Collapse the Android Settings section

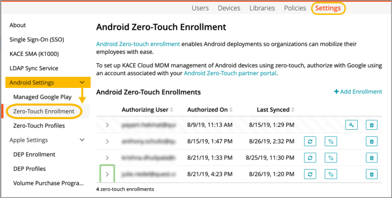pyautogui.click(x=82, y=82)
